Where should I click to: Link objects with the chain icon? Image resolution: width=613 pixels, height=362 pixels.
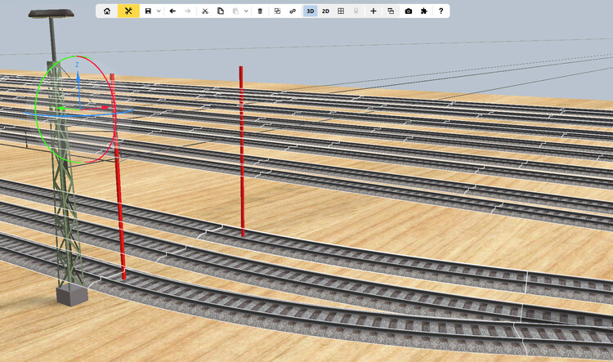point(293,11)
